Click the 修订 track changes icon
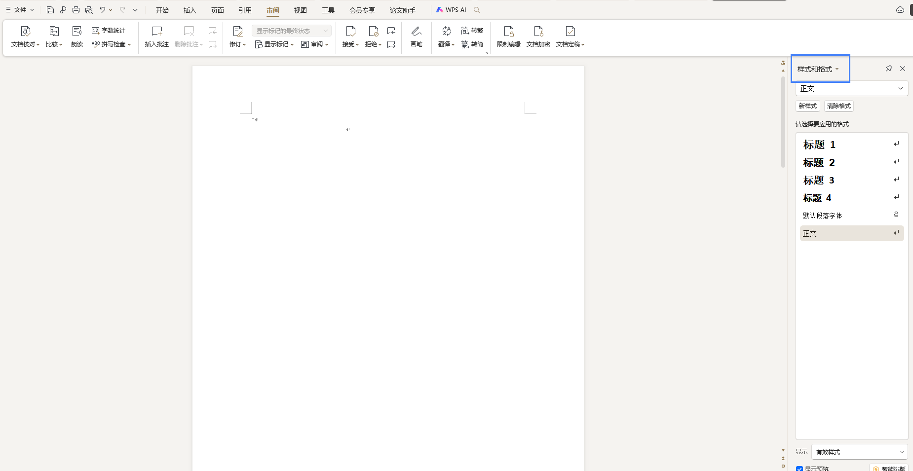Screen dimensions: 913x471 [x=237, y=32]
